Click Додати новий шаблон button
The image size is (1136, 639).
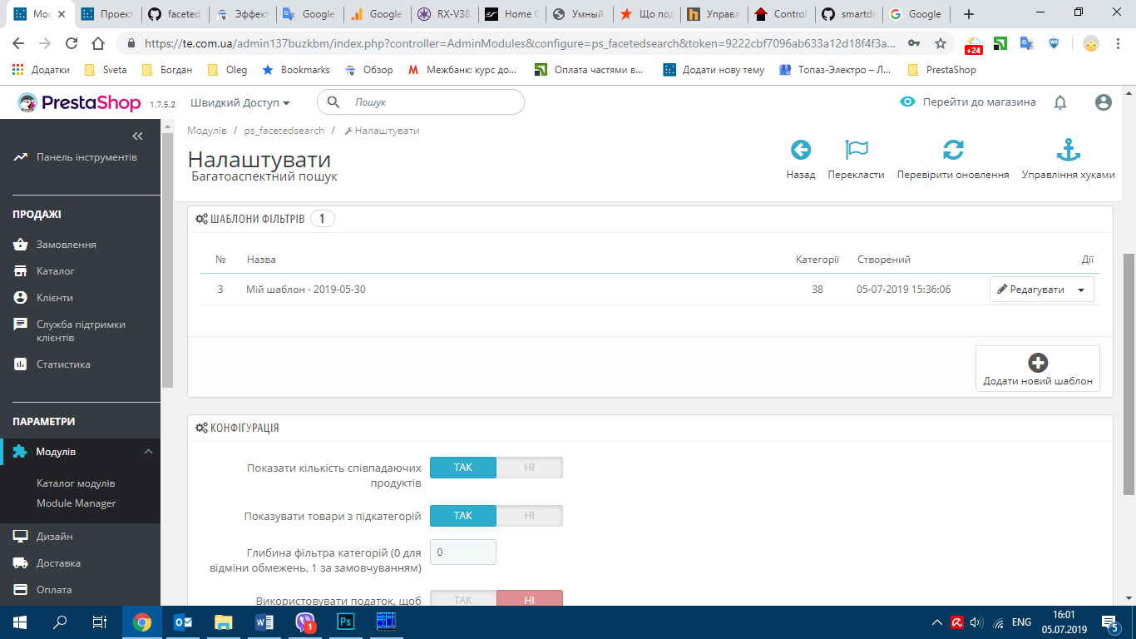click(x=1038, y=369)
